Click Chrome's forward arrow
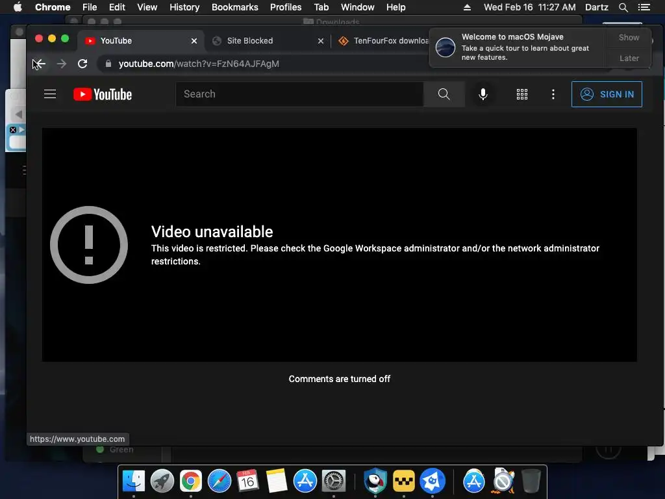This screenshot has width=665, height=499. coord(62,64)
